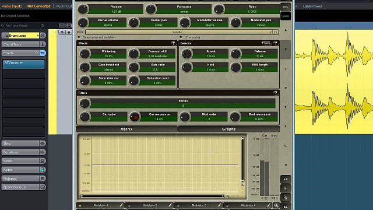Image resolution: width=373 pixels, height=210 pixels.
Task: Enable the Modulator 2 power toggle
Action: click(x=129, y=205)
